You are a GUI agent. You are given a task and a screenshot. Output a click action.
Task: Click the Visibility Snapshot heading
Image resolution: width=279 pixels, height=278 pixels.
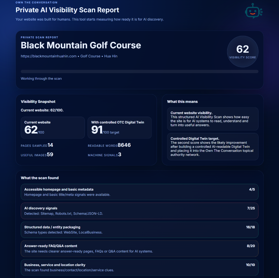tap(38, 101)
